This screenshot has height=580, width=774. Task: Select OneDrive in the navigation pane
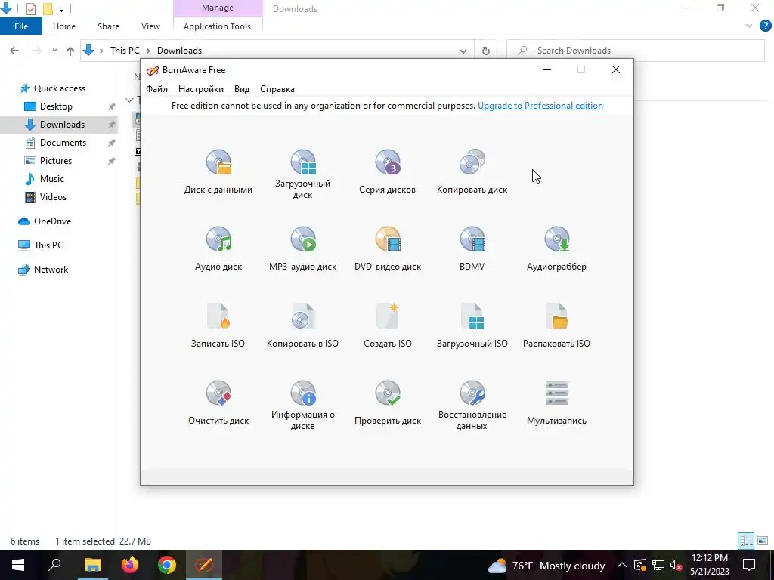pos(52,221)
